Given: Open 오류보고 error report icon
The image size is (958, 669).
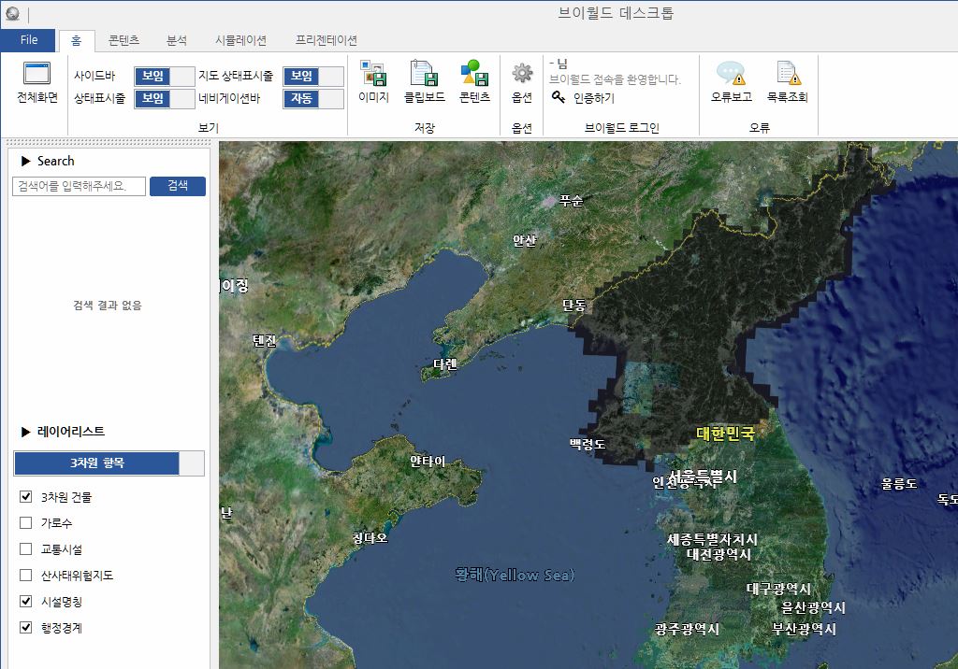Looking at the screenshot, I should point(731,73).
